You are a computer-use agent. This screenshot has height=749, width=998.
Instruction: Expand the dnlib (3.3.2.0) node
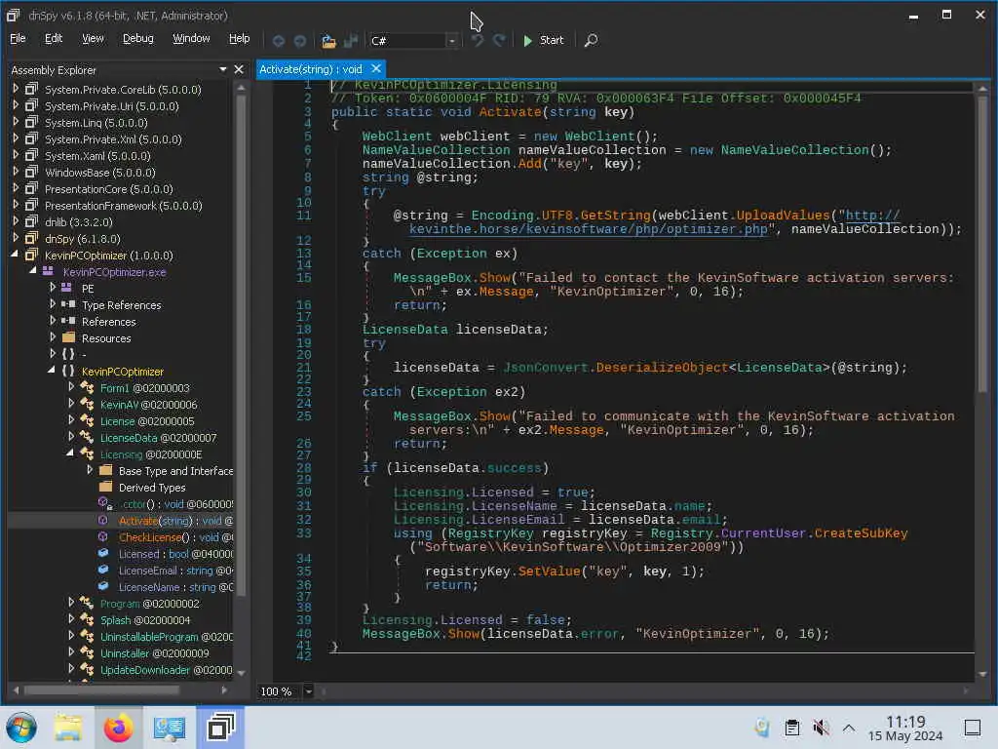coord(16,221)
